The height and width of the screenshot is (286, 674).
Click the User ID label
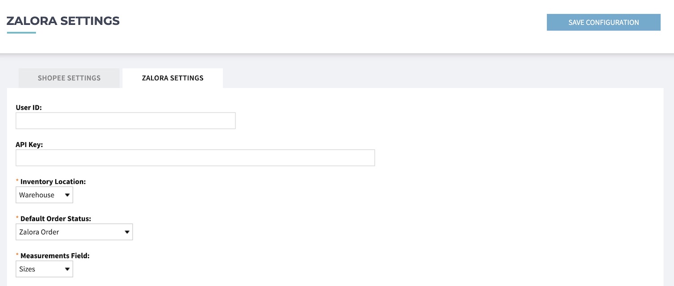(x=29, y=108)
